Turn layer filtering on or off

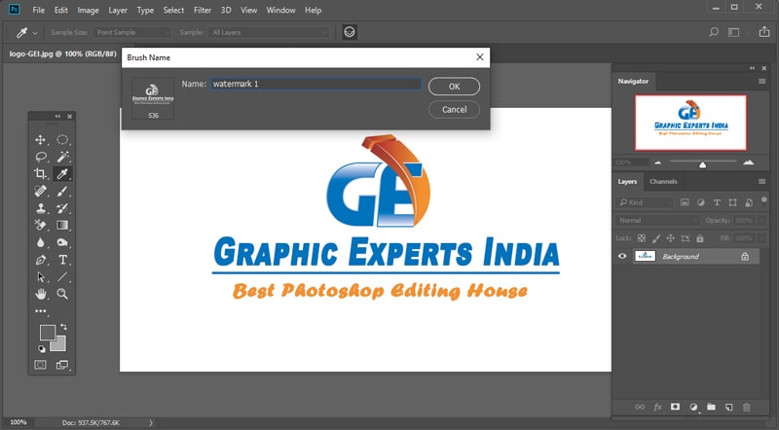[x=764, y=200]
